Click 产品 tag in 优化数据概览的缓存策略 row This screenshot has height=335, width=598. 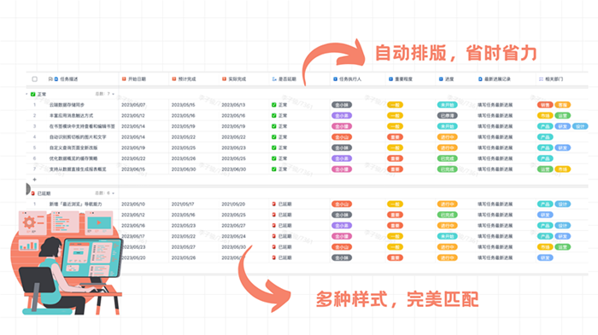click(x=545, y=159)
